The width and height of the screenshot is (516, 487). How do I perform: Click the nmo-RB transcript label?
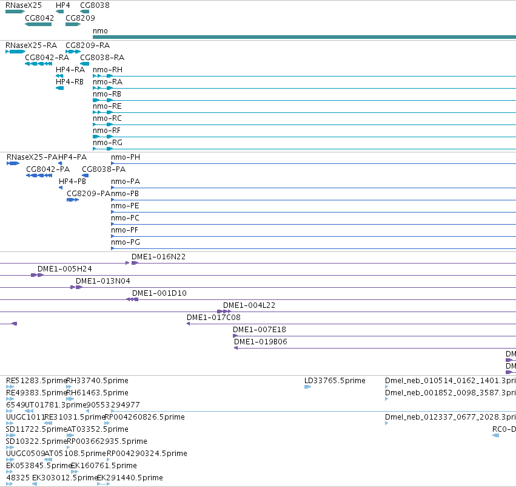(x=107, y=94)
